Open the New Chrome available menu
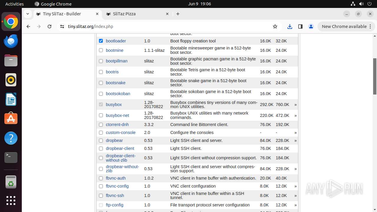 click(346, 26)
